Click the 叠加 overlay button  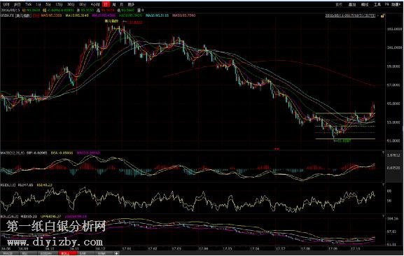tap(352, 5)
